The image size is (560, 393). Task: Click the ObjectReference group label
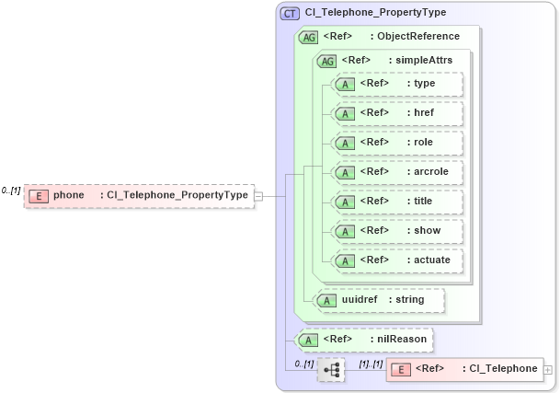tap(418, 37)
